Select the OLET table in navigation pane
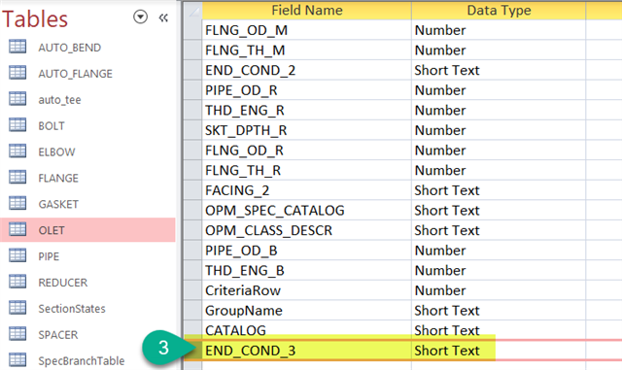 pyautogui.click(x=87, y=229)
